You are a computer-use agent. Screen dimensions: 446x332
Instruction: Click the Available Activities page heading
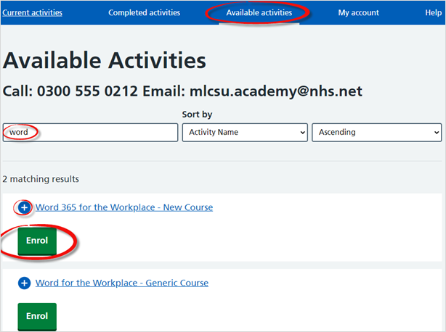(104, 60)
